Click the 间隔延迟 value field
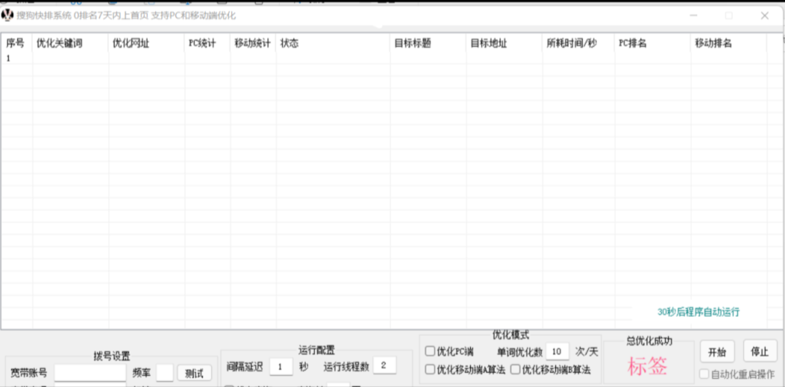The image size is (785, 387). (281, 367)
